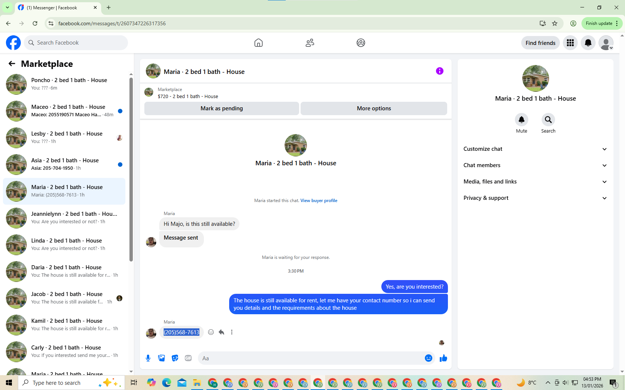625x390 pixels.
Task: Install app icon in address bar
Action: [543, 23]
